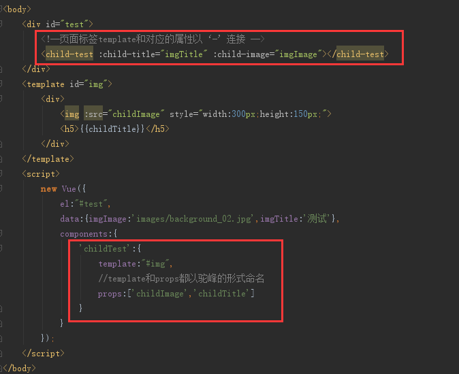
Task: Click the '测试' string value
Action: (x=317, y=218)
